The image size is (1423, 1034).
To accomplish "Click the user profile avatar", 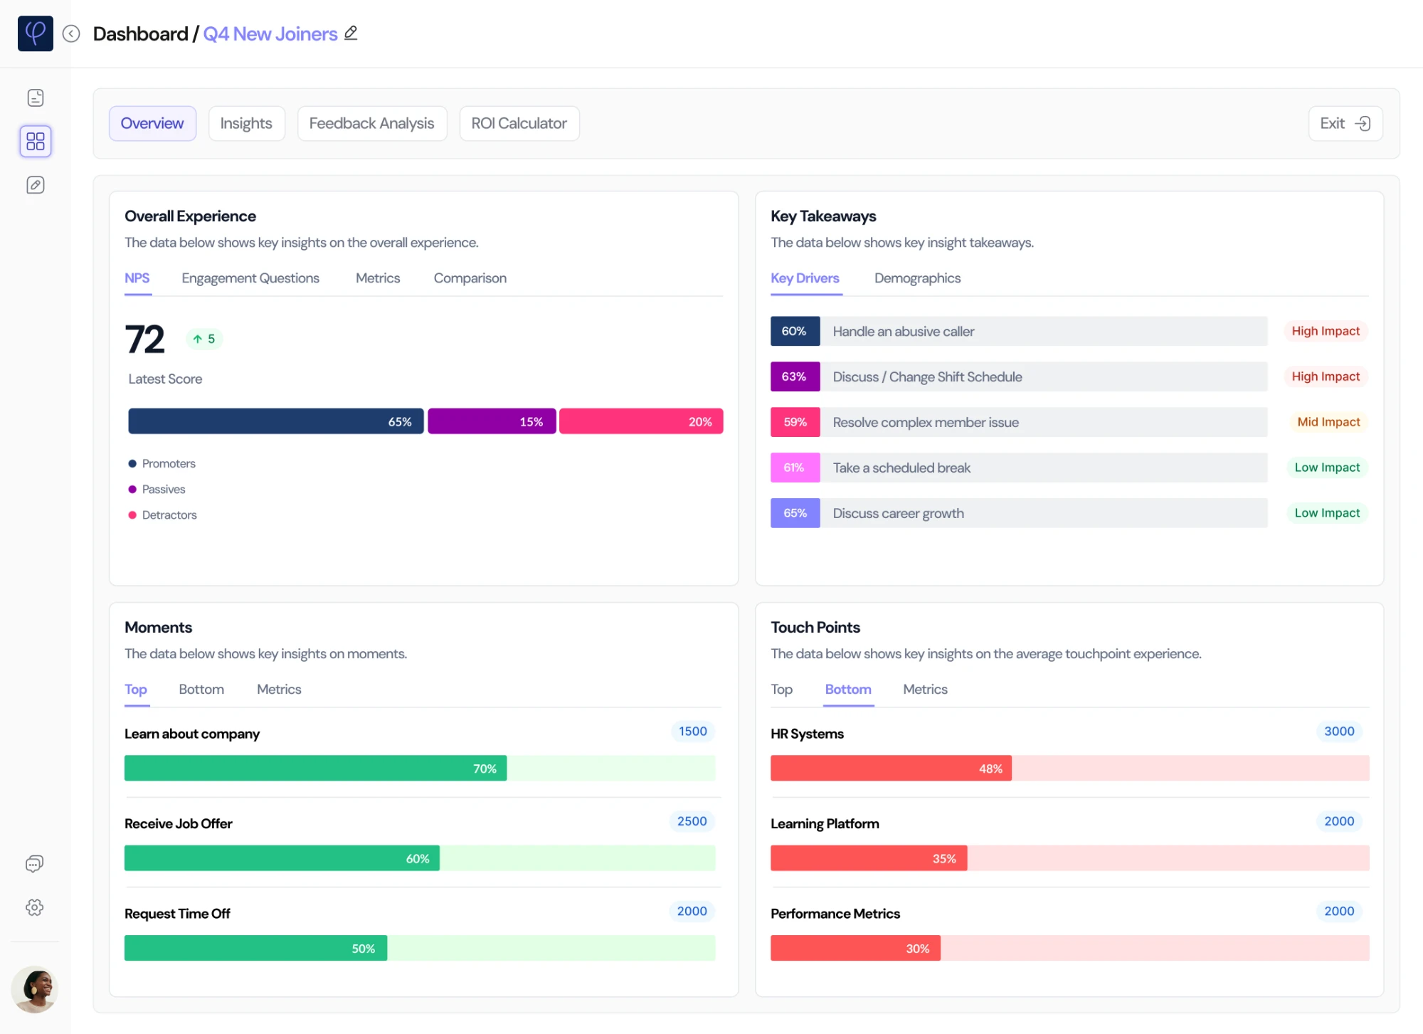I will (x=35, y=989).
